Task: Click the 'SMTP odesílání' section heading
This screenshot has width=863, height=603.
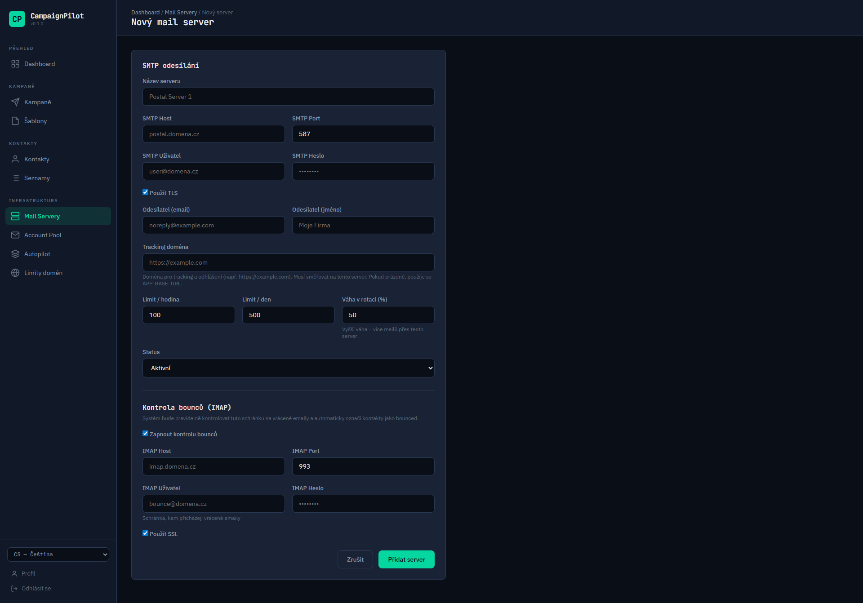Action: pos(171,66)
